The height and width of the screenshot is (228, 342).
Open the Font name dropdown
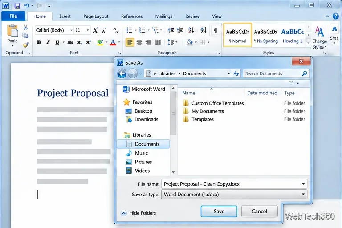click(x=71, y=30)
